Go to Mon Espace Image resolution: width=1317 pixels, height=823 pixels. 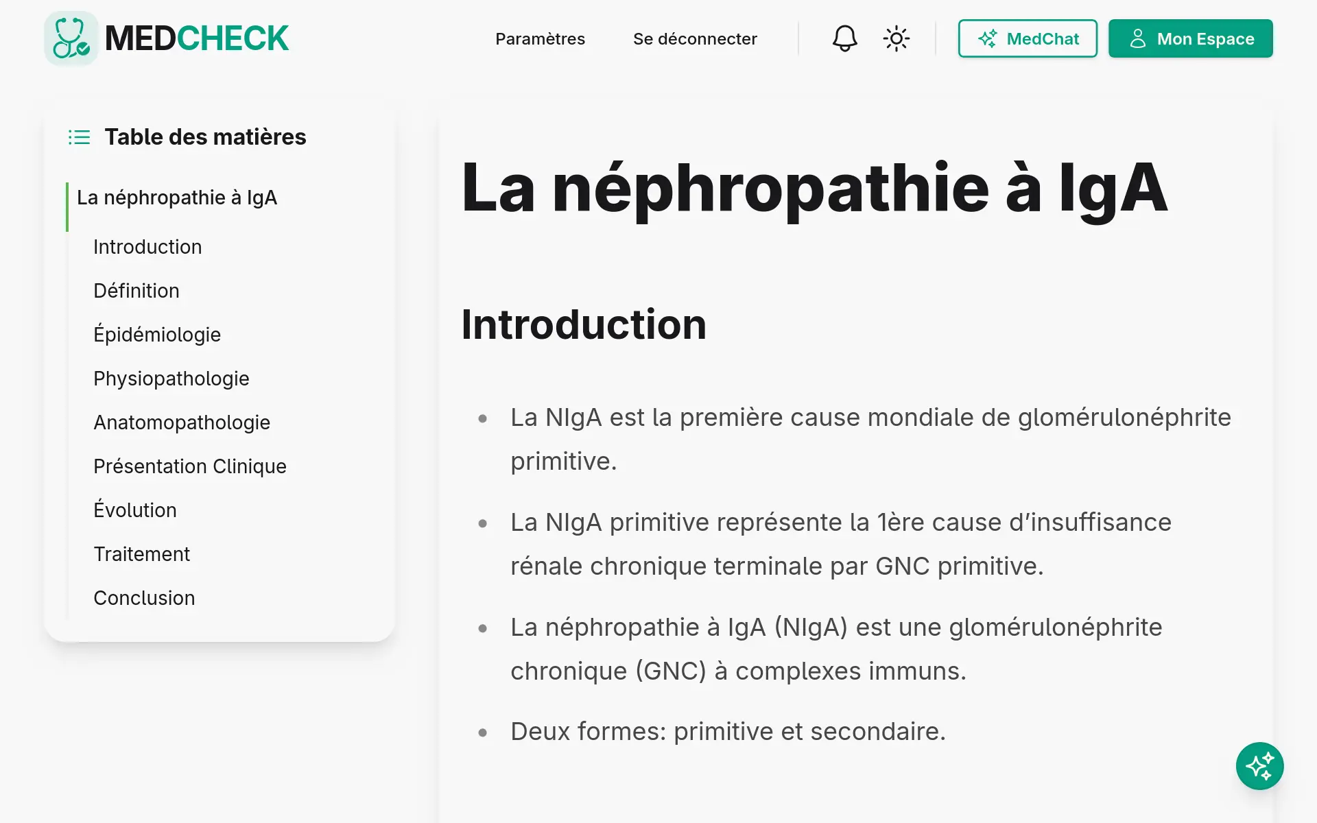coord(1190,38)
